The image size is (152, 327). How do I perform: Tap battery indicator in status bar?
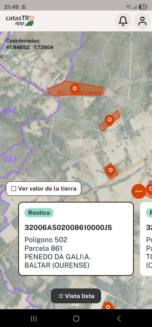(143, 7)
